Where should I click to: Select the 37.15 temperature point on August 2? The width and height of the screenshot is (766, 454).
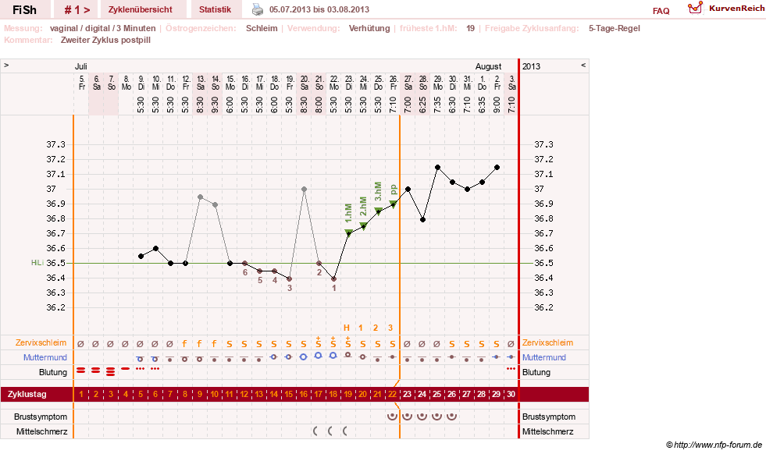point(497,168)
